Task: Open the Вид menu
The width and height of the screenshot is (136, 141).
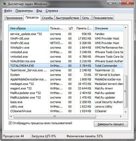Action: 39,11
